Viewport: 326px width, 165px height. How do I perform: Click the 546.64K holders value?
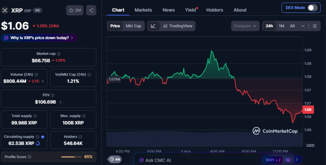point(73,143)
